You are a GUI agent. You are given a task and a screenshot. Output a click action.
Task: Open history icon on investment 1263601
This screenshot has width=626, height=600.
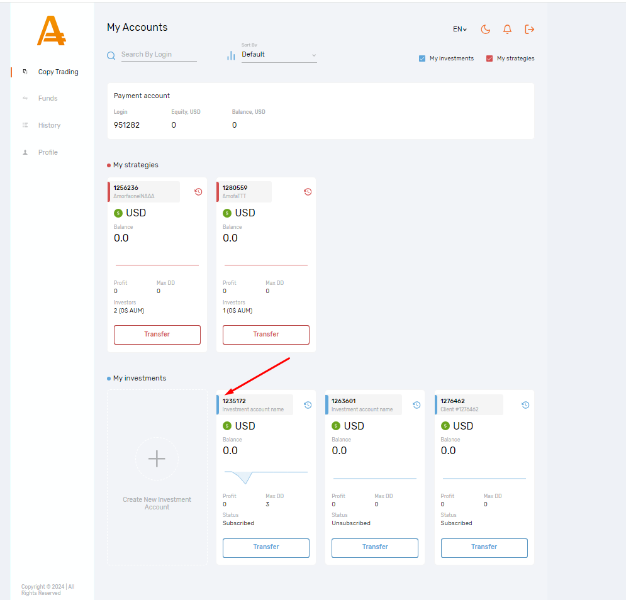pos(416,405)
